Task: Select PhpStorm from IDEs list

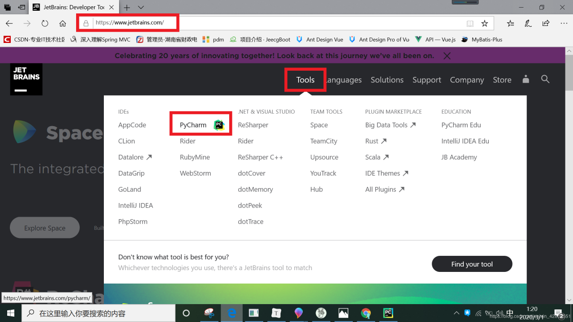Action: [133, 221]
